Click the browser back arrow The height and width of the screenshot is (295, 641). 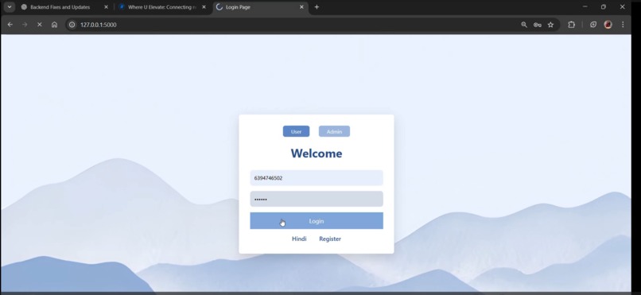(10, 25)
